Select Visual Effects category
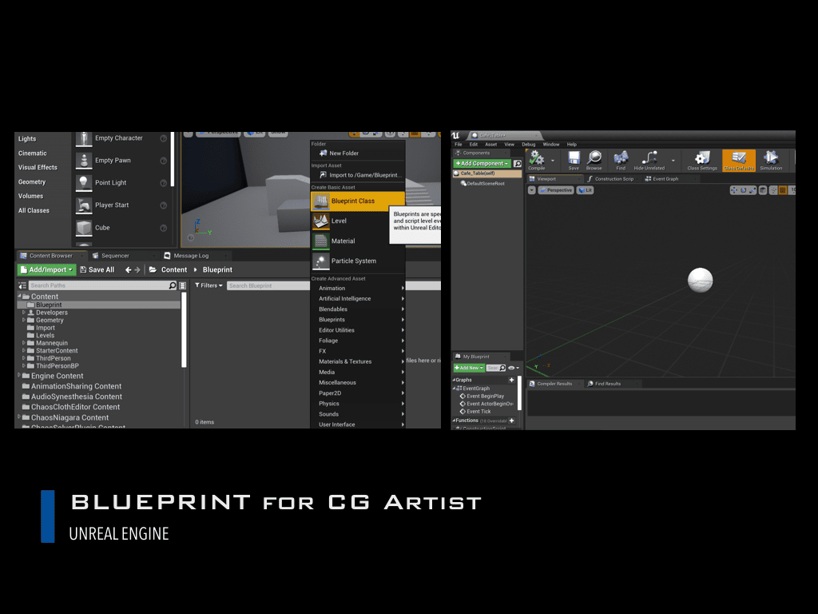The width and height of the screenshot is (818, 614). point(38,168)
